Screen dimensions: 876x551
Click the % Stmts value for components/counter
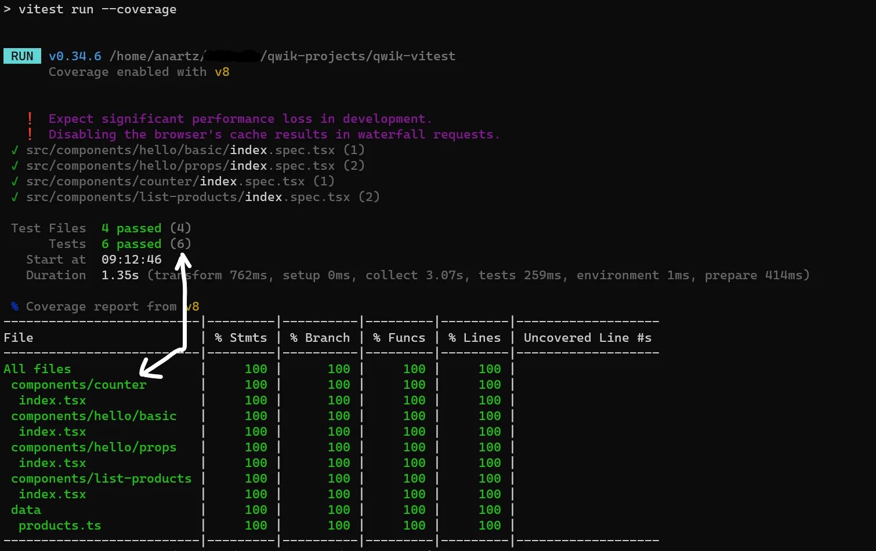[x=256, y=385]
